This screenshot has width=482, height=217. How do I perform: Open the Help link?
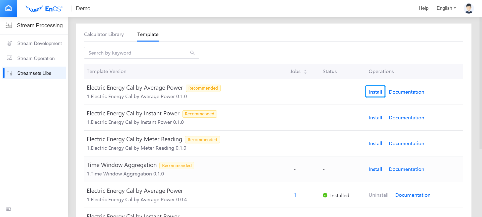[x=423, y=8]
